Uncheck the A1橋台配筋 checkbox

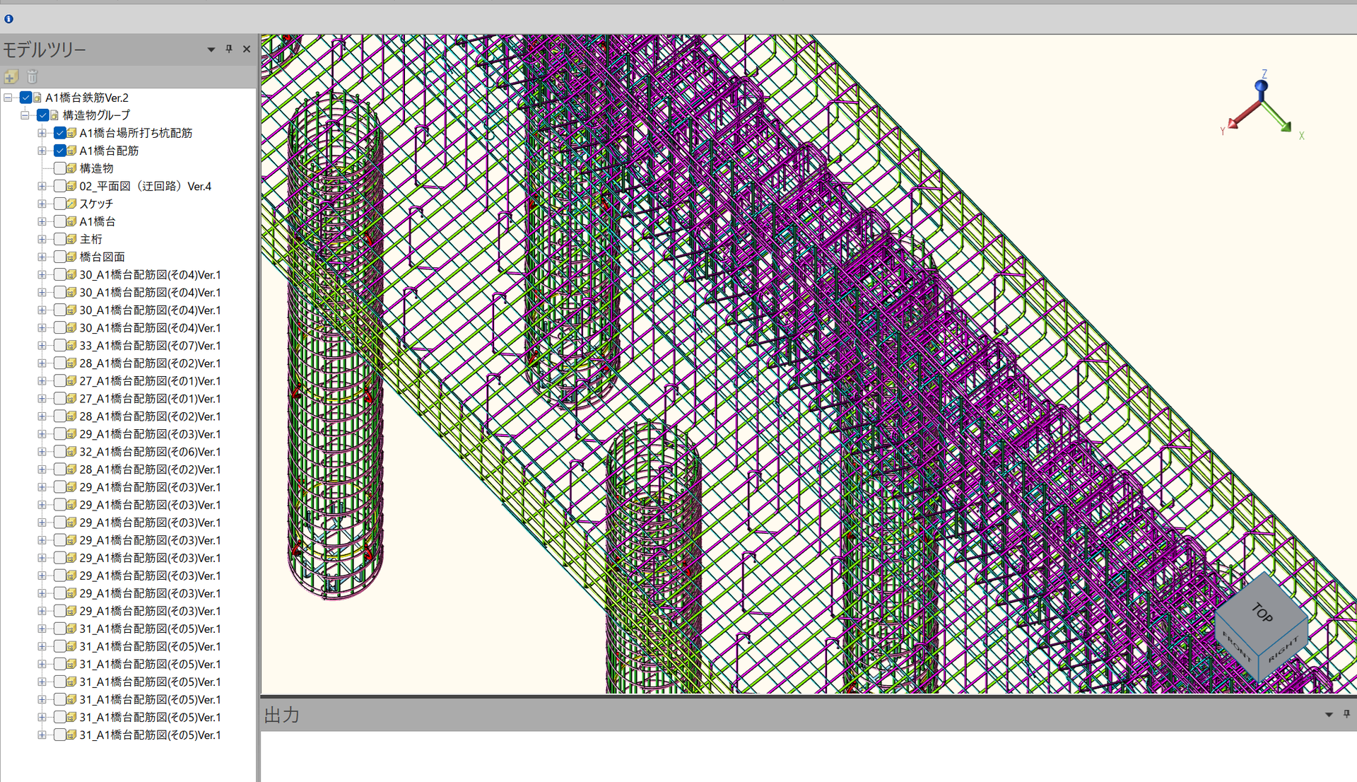pyautogui.click(x=60, y=151)
